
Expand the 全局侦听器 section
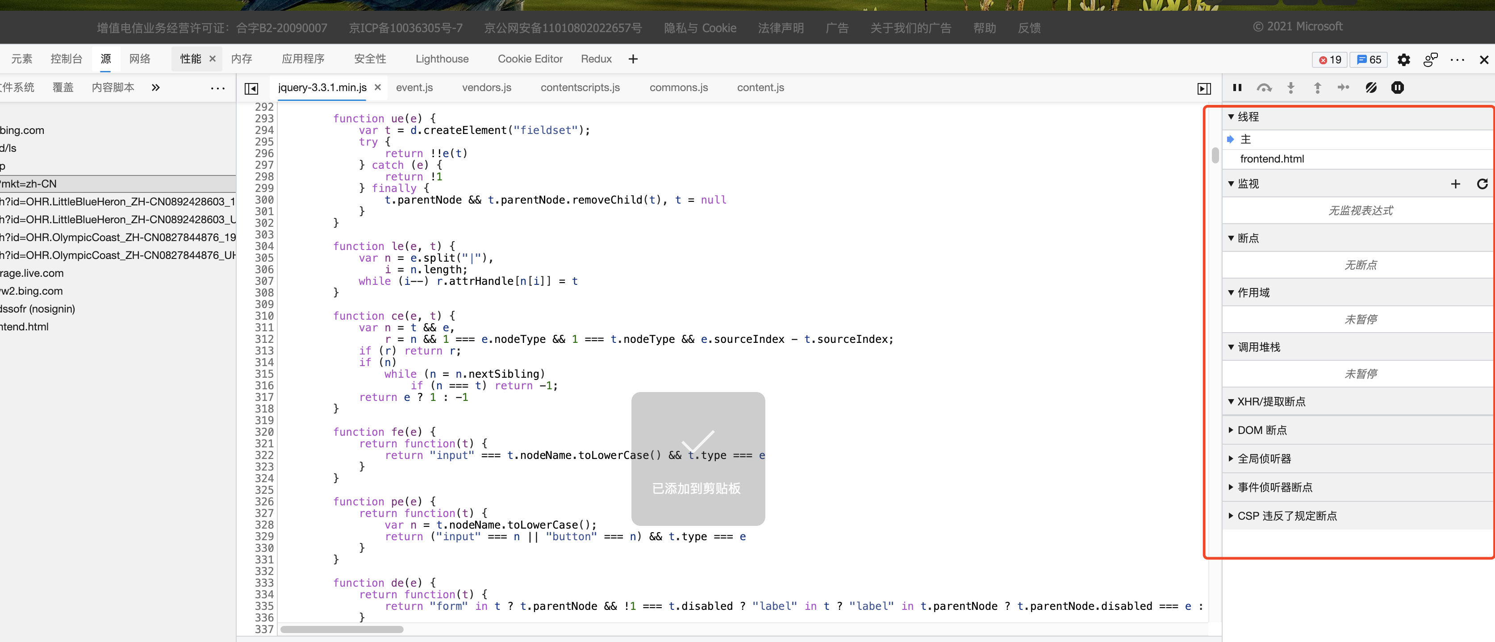click(1264, 459)
